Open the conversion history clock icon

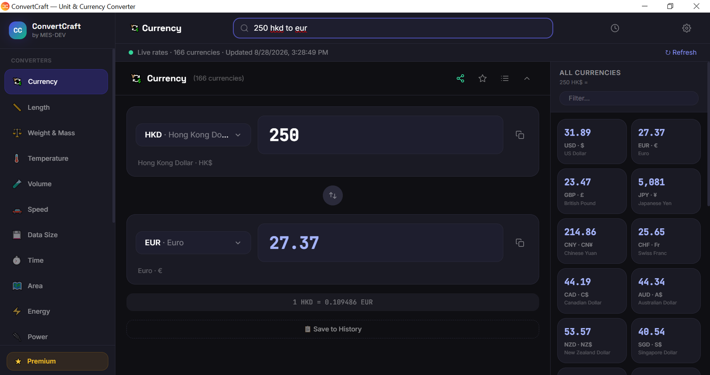[x=615, y=28]
